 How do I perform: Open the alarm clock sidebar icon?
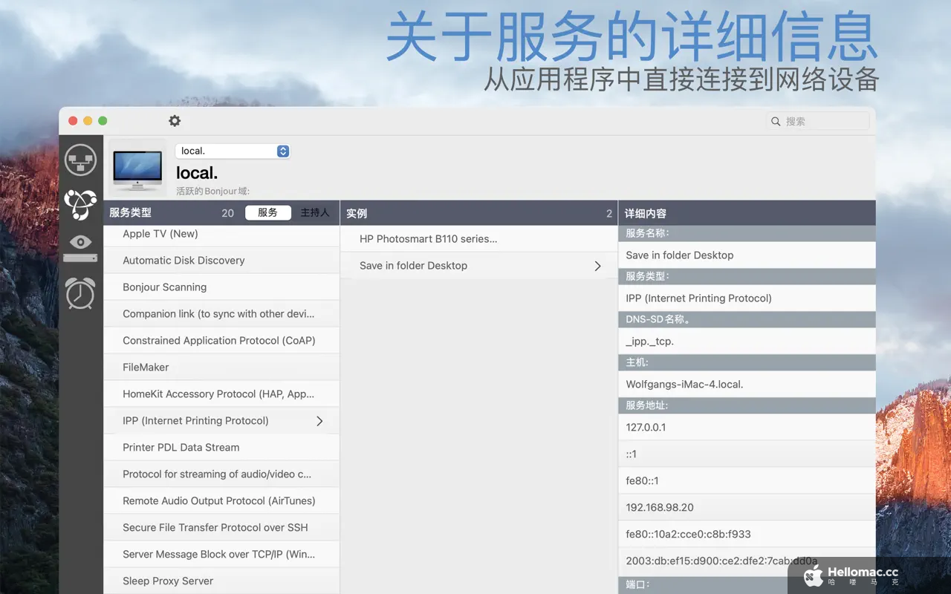[x=80, y=293]
